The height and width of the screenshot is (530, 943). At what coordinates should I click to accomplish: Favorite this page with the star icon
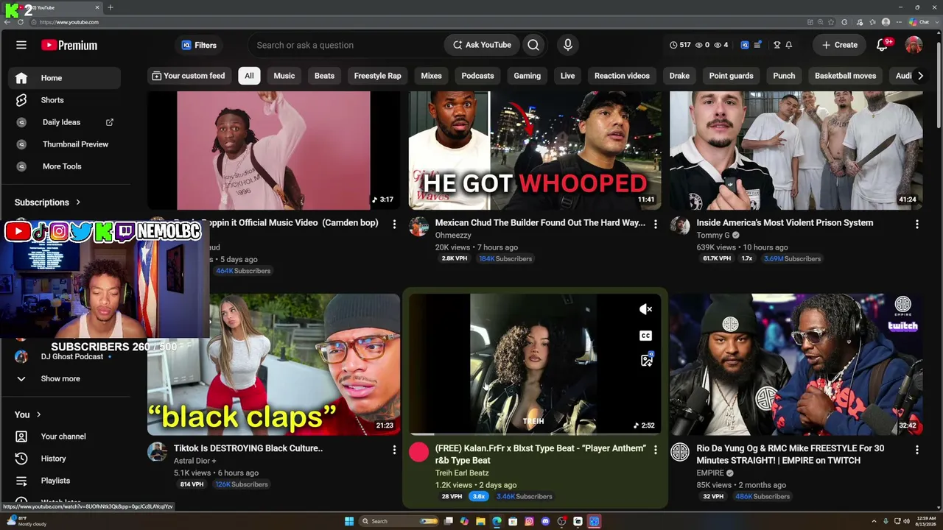[x=832, y=22]
